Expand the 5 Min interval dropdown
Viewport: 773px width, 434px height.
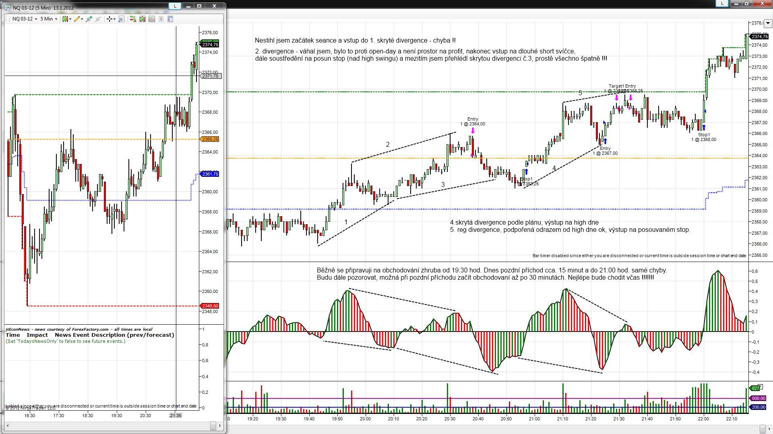coord(49,19)
